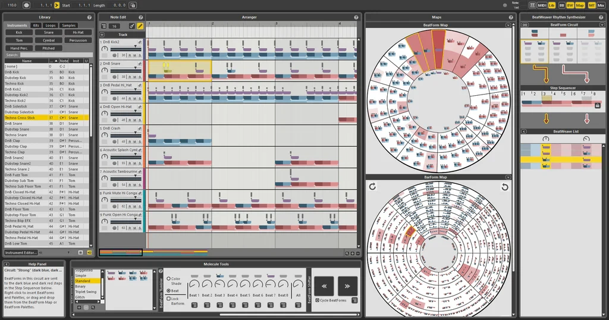Click the Instrument Editor button
Viewport: 609px width, 320px height.
[21, 253]
